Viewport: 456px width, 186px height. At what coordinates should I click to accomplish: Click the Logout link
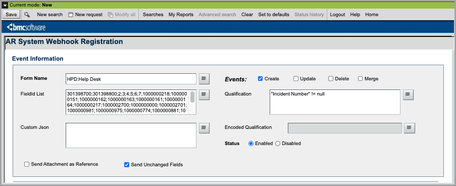click(x=337, y=15)
